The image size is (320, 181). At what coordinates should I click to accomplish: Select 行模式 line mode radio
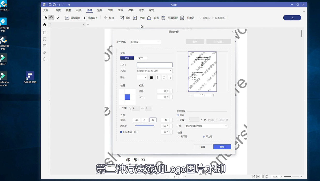point(200,18)
